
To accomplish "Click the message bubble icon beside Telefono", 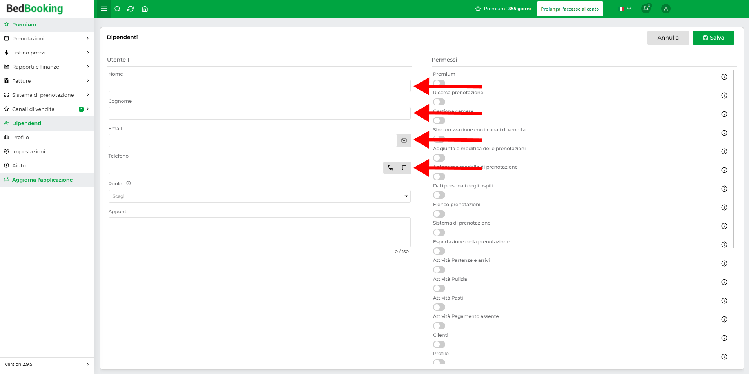I will [404, 168].
